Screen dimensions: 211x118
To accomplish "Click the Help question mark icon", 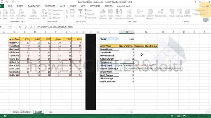I will pos(195,2).
